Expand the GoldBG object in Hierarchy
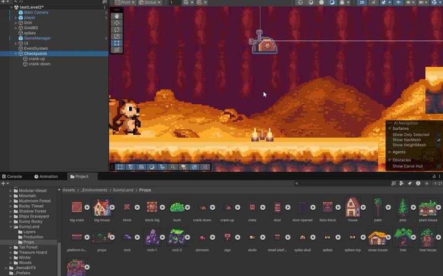 click(16, 28)
